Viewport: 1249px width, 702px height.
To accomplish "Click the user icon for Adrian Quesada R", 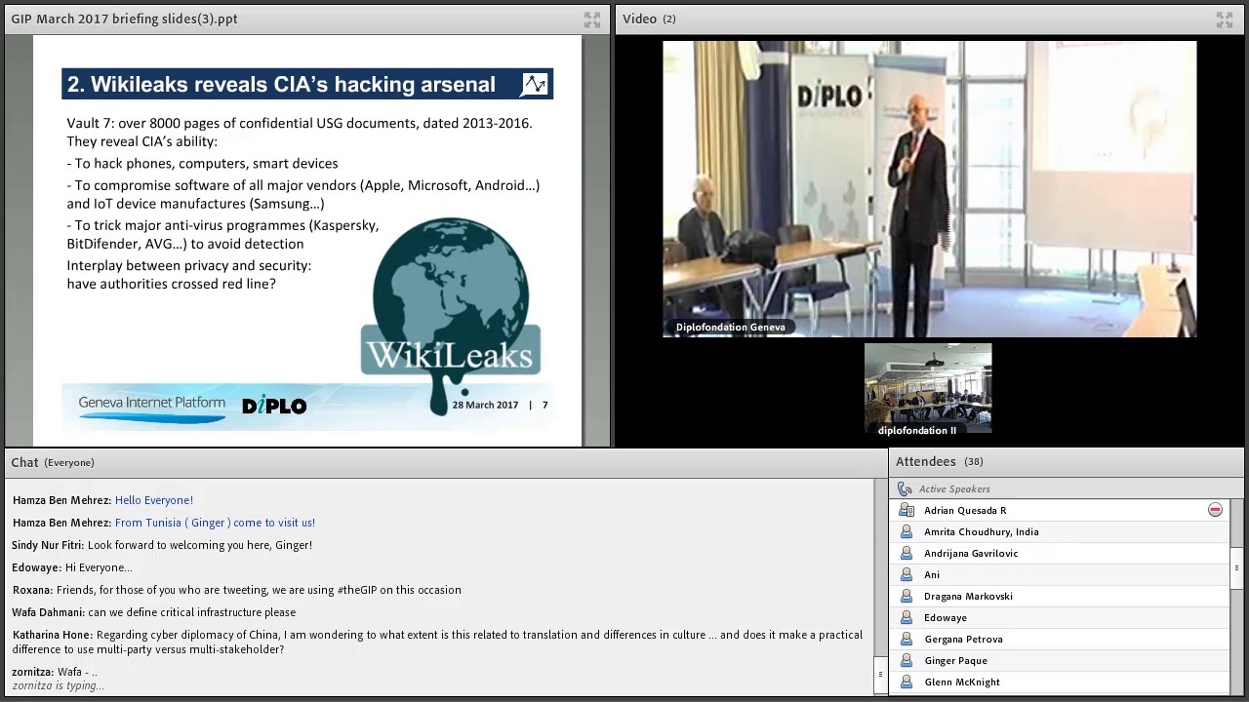I will pos(907,510).
